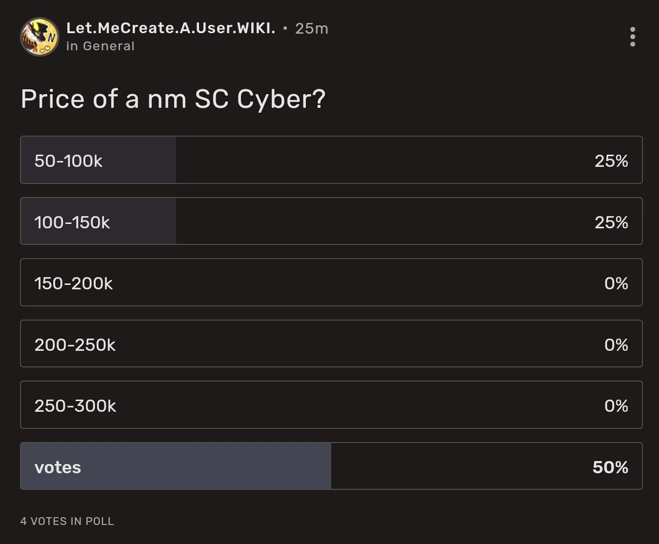The image size is (659, 544).
Task: Click the 25% result on 100-150k option
Action: tap(611, 222)
